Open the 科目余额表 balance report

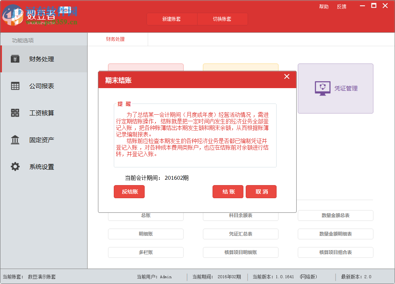point(240,216)
